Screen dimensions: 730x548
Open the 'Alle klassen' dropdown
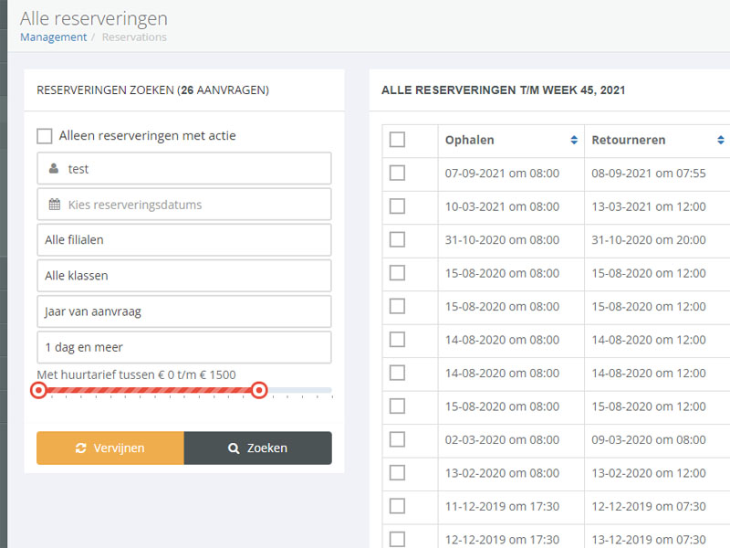pyautogui.click(x=182, y=275)
